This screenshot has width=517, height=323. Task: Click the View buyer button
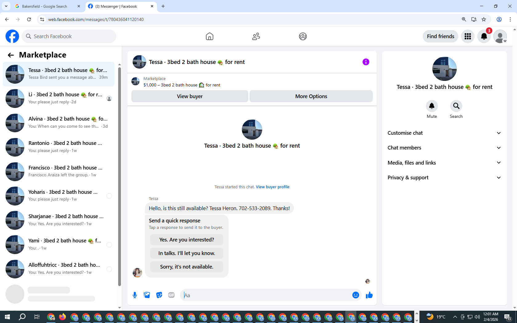click(190, 96)
